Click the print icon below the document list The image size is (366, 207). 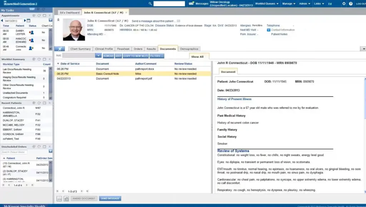point(59,198)
